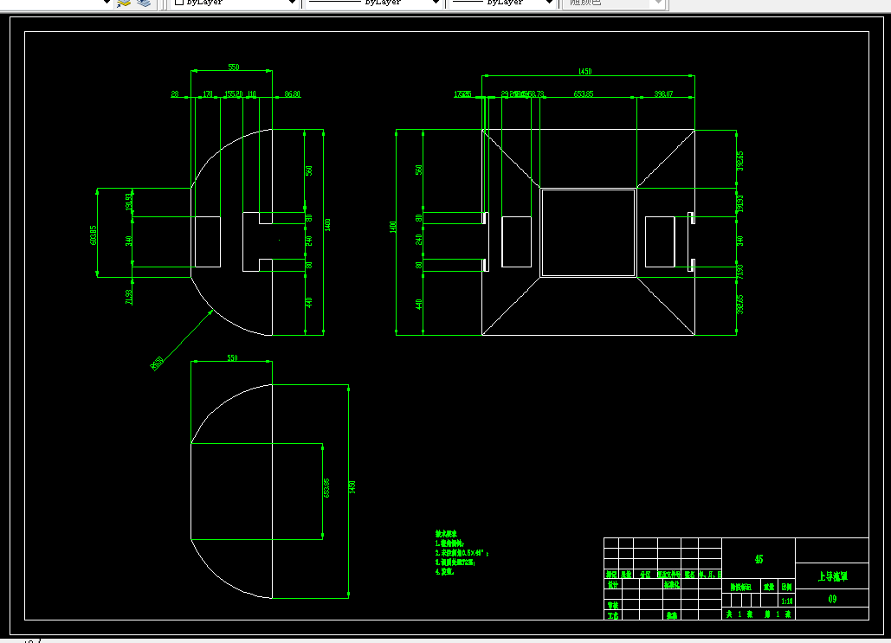891x643 pixels.
Task: Open the color ByLayer dropdown
Action: (x=235, y=3)
